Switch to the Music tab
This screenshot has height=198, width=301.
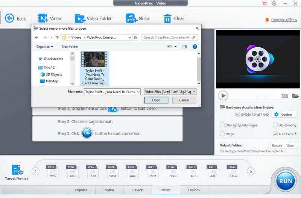(x=166, y=190)
